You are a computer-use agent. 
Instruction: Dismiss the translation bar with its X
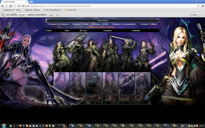point(203,15)
